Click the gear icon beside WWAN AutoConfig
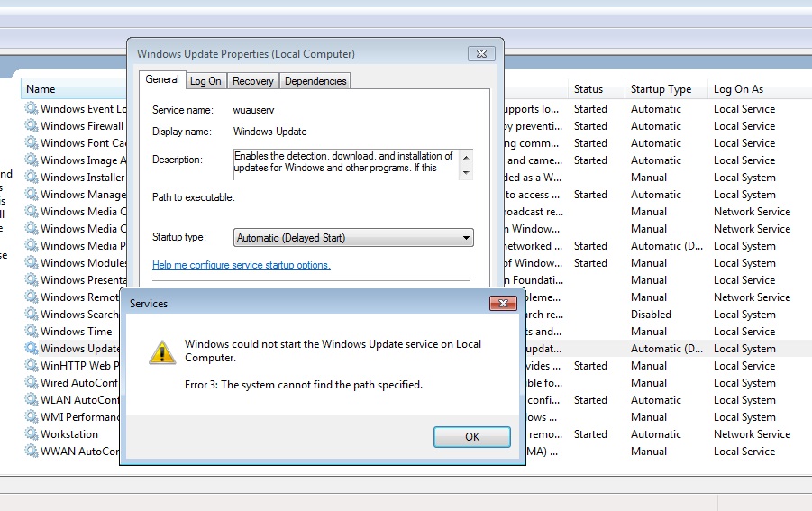The width and height of the screenshot is (812, 511). pyautogui.click(x=32, y=451)
